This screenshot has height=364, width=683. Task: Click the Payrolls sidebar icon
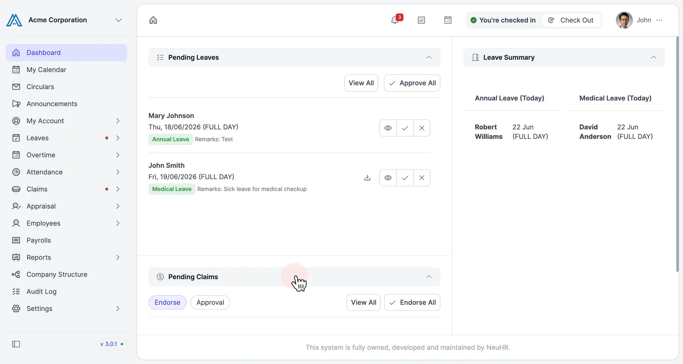pos(16,240)
